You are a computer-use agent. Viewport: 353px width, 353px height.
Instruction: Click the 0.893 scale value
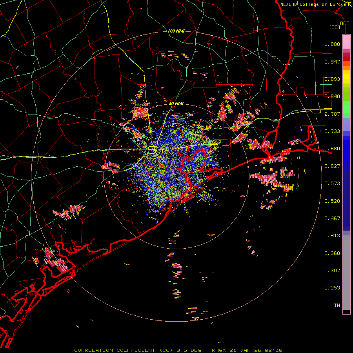click(332, 79)
